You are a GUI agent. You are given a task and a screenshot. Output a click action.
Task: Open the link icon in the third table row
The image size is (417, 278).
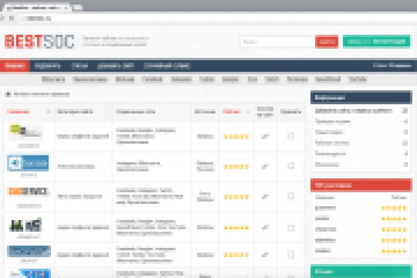[x=265, y=197]
